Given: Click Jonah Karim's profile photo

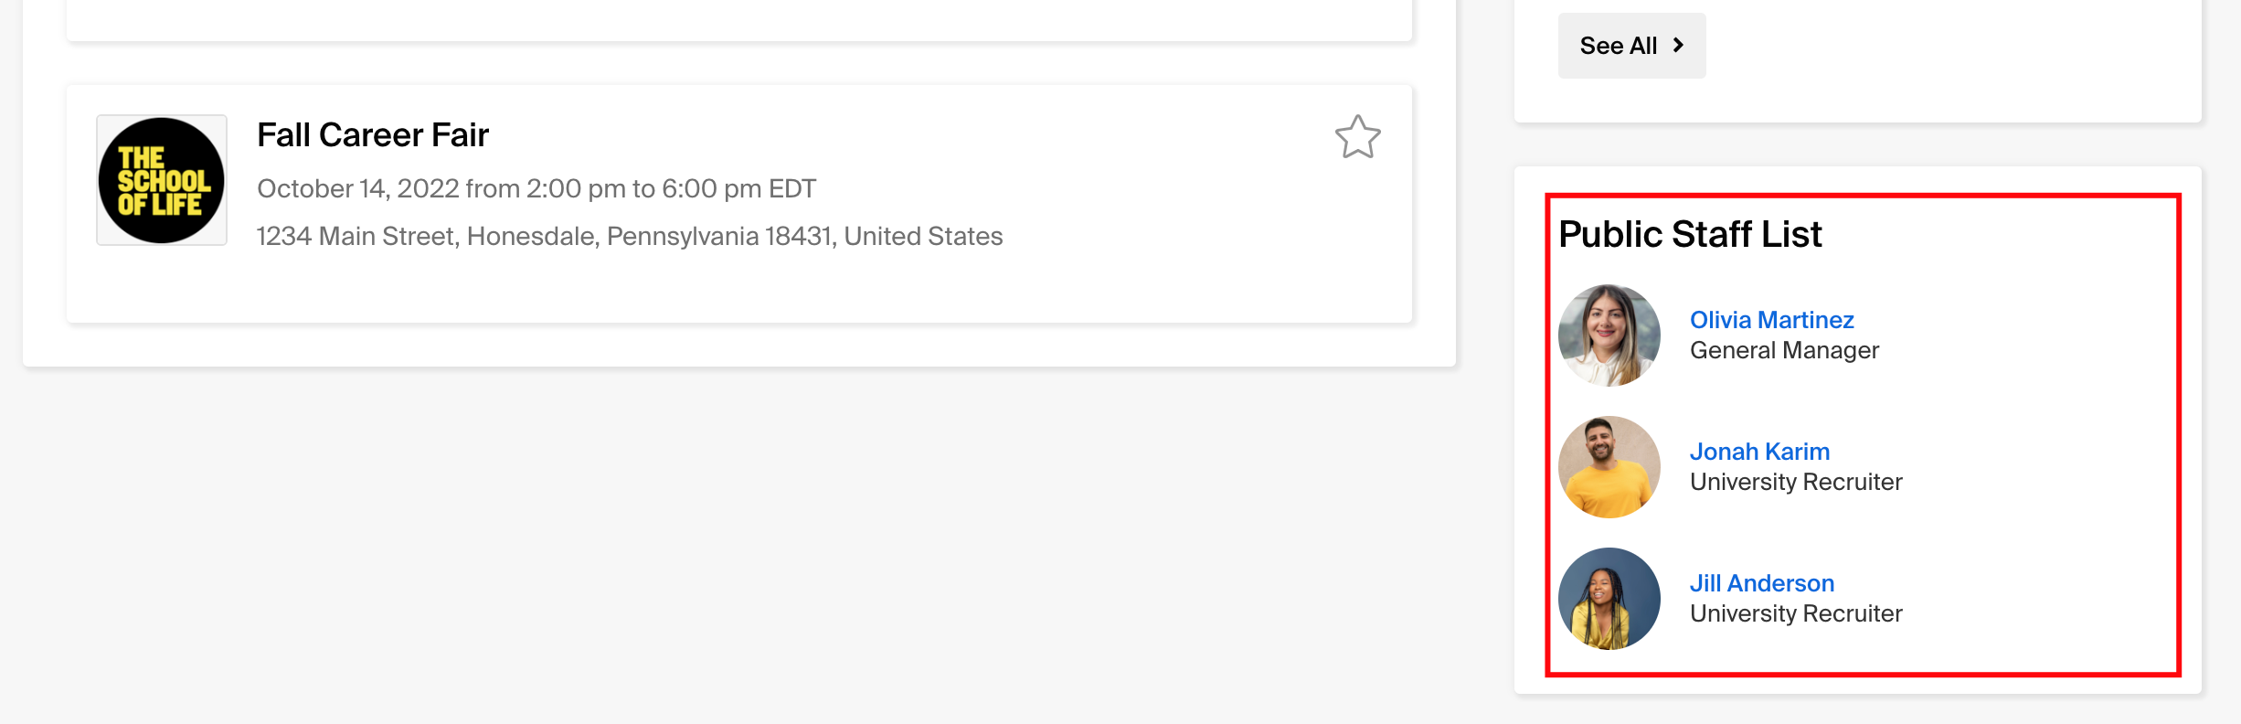Looking at the screenshot, I should (1609, 465).
